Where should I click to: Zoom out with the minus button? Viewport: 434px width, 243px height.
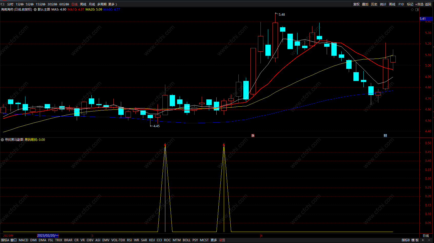[x=429, y=240]
